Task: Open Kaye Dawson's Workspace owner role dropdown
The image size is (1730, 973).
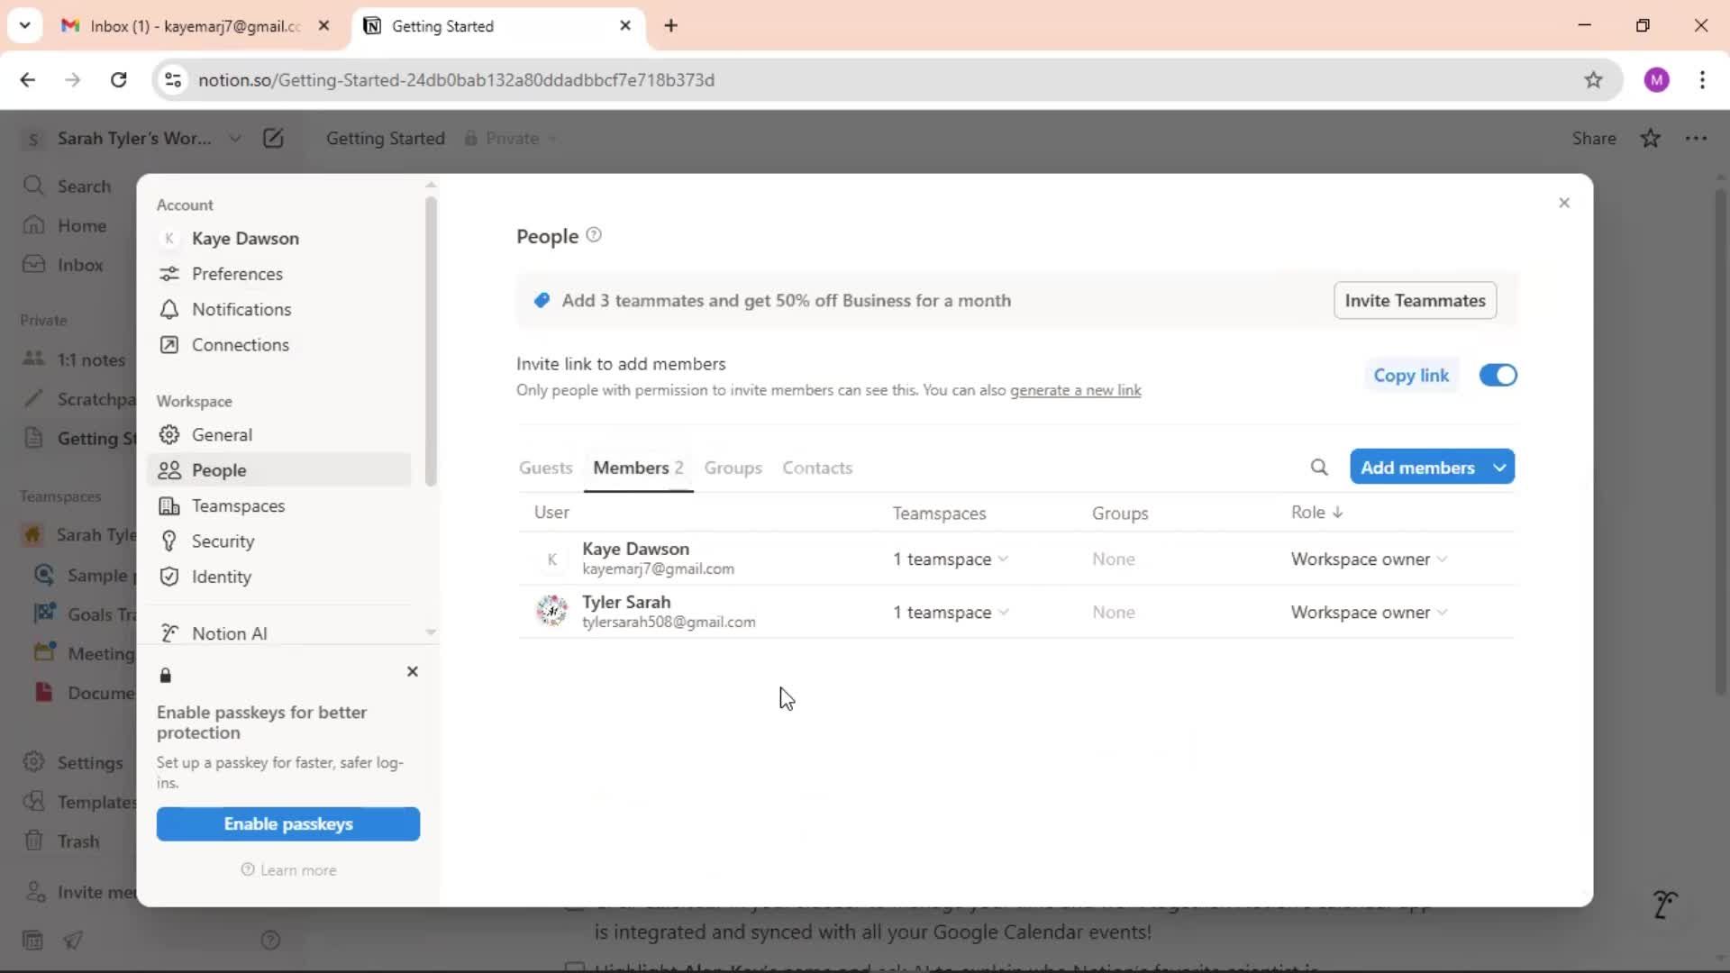Action: 1370,559
